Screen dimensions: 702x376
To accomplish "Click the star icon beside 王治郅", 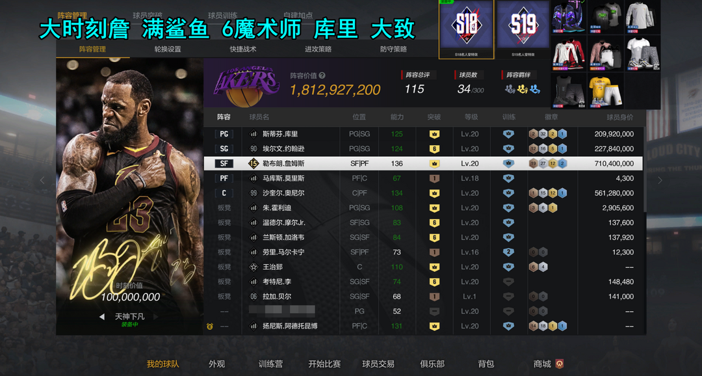I will 253,267.
